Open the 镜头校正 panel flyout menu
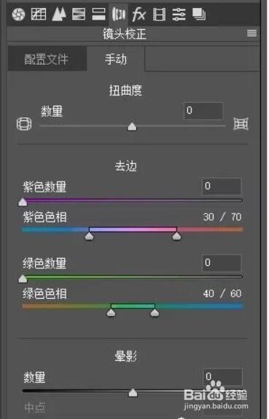Viewport: 269px width, 419px height. tap(252, 33)
